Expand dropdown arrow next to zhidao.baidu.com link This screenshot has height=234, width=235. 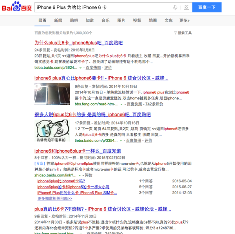pyautogui.click(x=80, y=175)
